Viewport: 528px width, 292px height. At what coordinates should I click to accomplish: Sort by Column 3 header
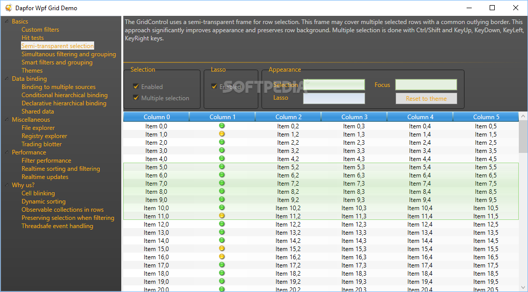click(x=354, y=117)
